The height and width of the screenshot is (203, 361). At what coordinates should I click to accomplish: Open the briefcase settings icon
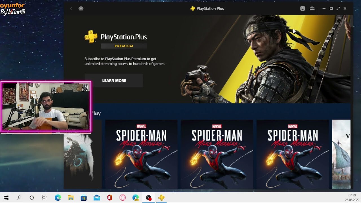pyautogui.click(x=312, y=8)
